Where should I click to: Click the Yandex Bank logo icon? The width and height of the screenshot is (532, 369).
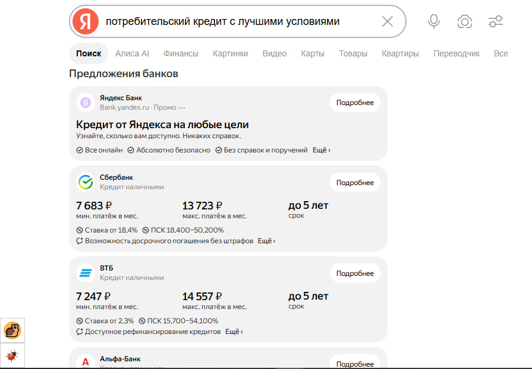point(86,103)
